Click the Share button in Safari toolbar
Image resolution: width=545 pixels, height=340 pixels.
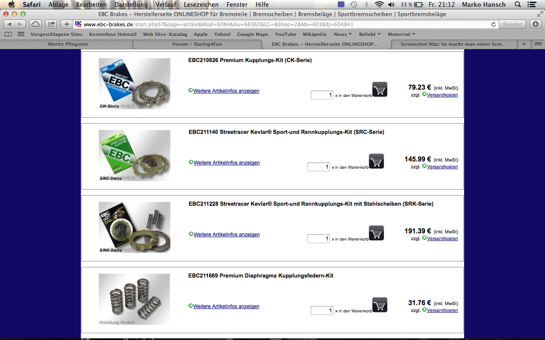coord(51,24)
